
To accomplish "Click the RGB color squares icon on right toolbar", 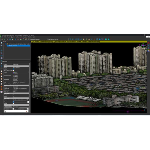I will (x=148, y=50).
